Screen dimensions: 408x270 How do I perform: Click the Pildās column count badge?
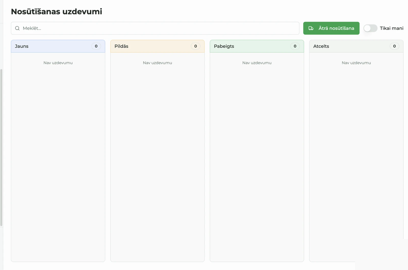[196, 46]
